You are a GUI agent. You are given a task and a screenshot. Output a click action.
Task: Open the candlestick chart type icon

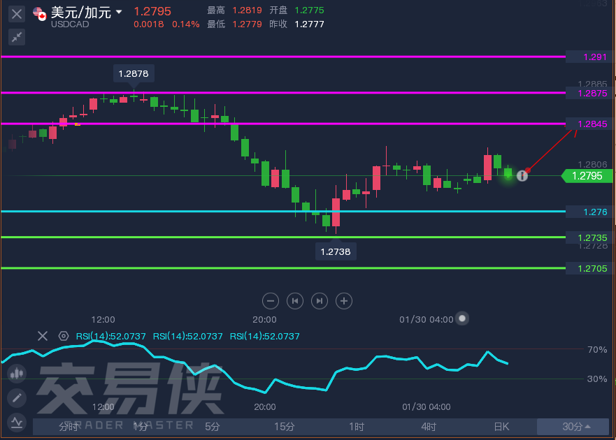pyautogui.click(x=17, y=373)
